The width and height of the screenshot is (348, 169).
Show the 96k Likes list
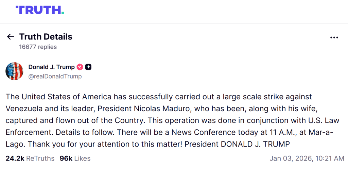(75, 158)
